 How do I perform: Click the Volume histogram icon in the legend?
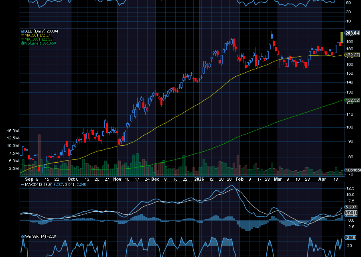[x=22, y=43]
